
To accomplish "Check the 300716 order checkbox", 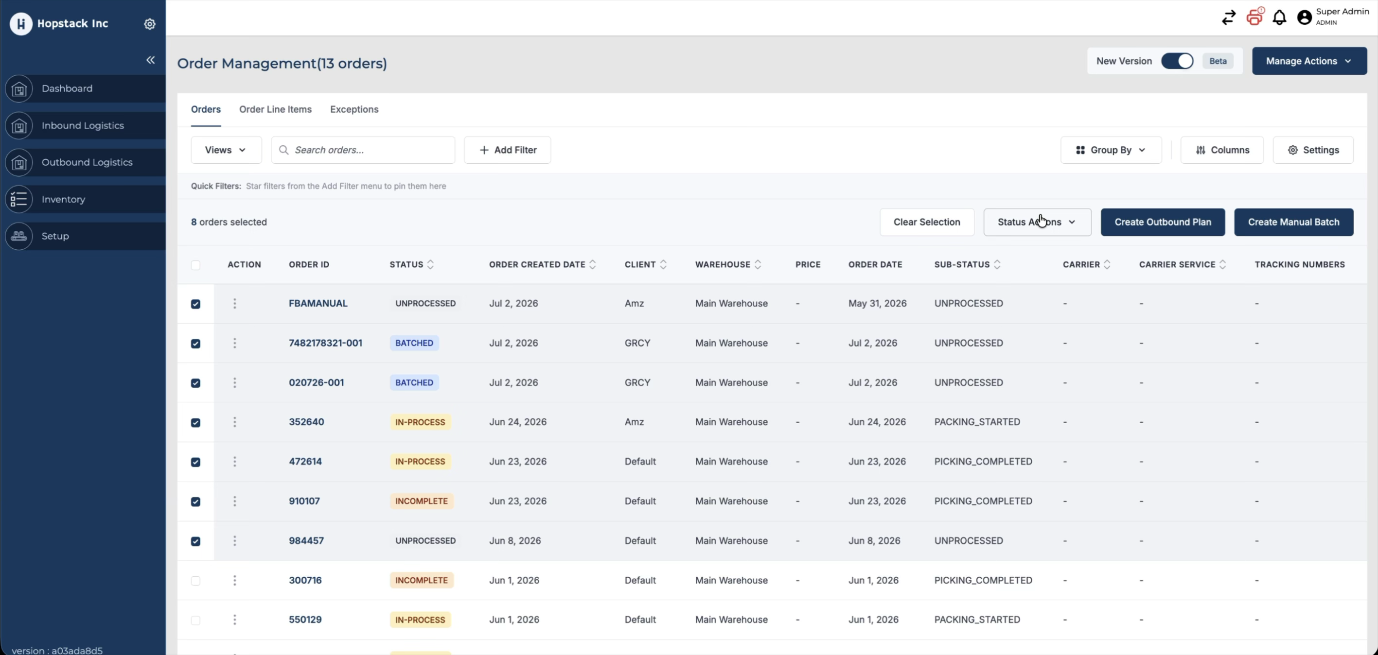I will tap(196, 581).
